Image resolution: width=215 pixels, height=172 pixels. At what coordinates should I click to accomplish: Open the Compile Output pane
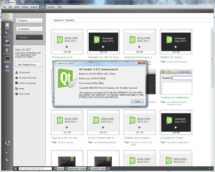(97, 168)
